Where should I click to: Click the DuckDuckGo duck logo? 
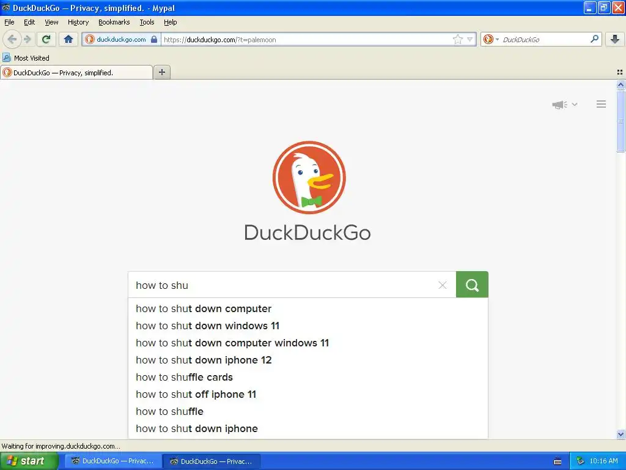tap(309, 177)
